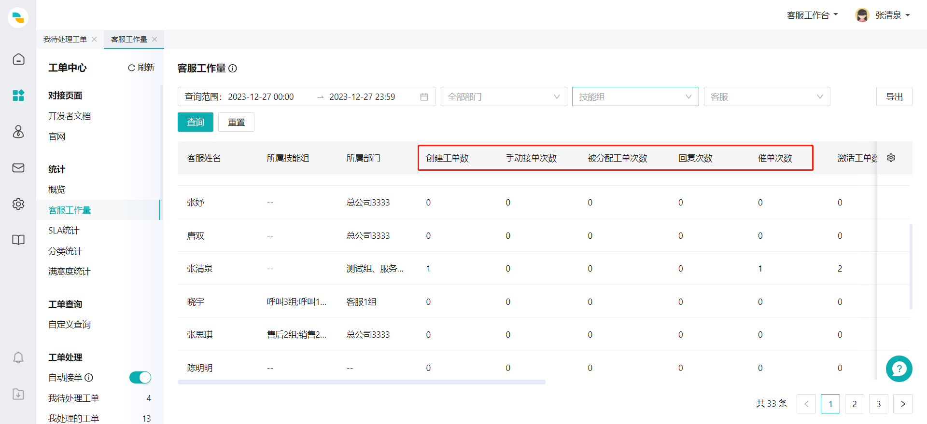Image resolution: width=927 pixels, height=424 pixels.
Task: Click the 张清泉 user avatar
Action: coord(862,15)
